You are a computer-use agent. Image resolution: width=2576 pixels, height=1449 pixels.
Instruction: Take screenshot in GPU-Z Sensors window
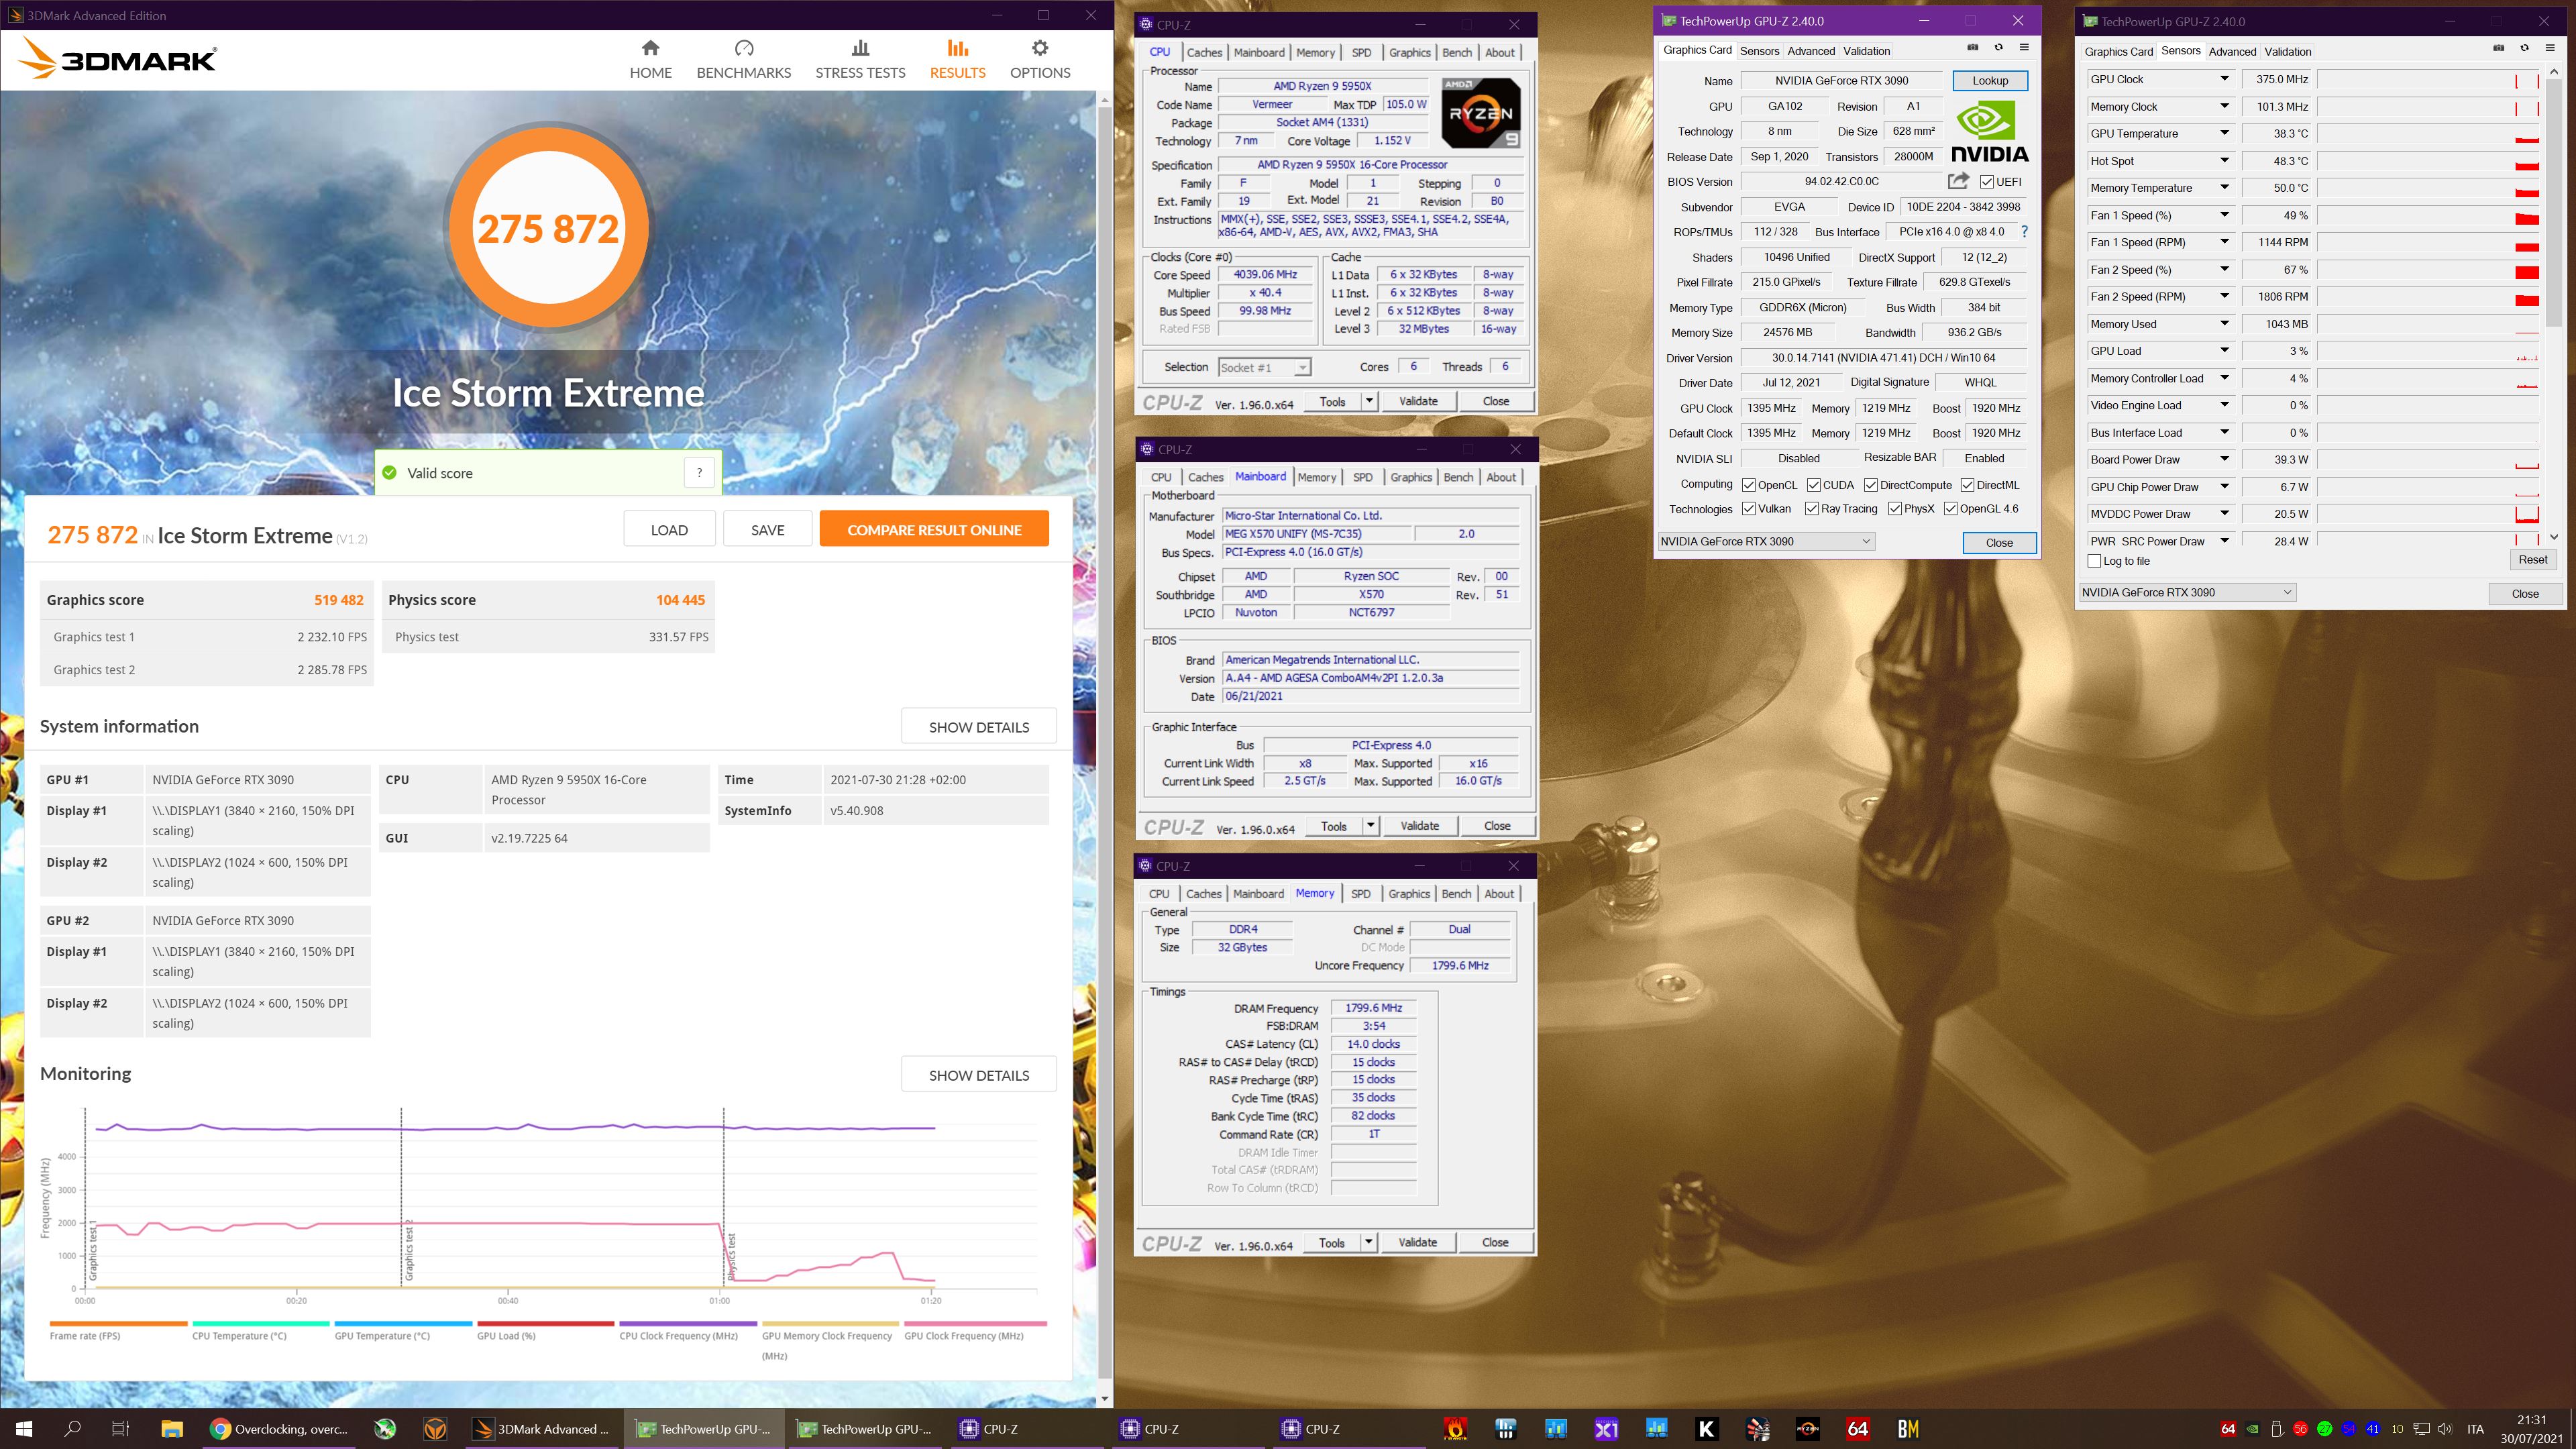2499,49
